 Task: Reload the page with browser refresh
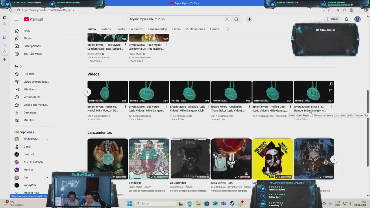click(11, 10)
